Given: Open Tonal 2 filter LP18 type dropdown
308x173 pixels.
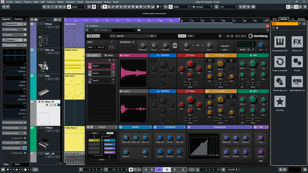Looking at the screenshot, I should tap(210, 96).
